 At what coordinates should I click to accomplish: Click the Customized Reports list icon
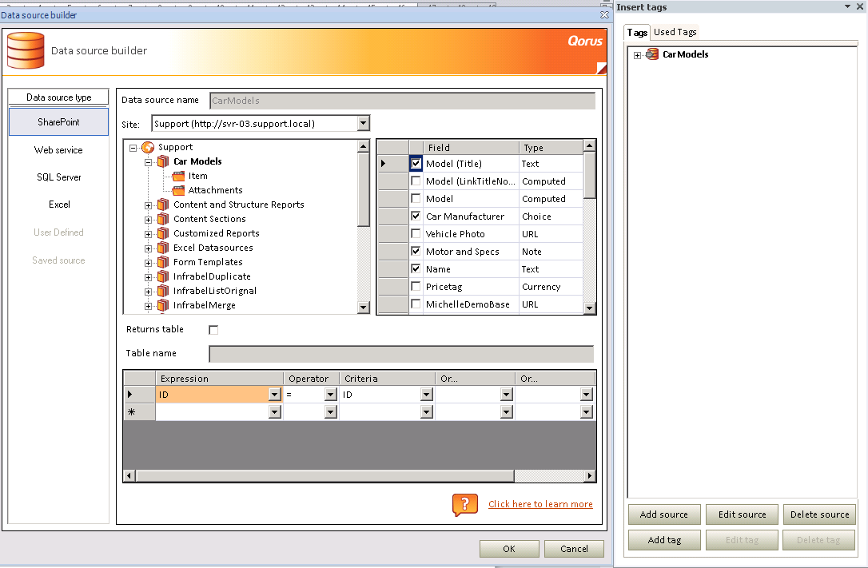(x=163, y=233)
